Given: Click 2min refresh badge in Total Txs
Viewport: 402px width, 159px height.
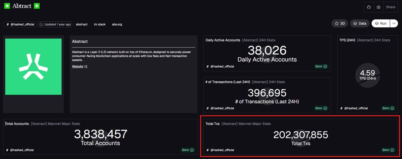Looking at the screenshot, I should pyautogui.click(x=388, y=150).
